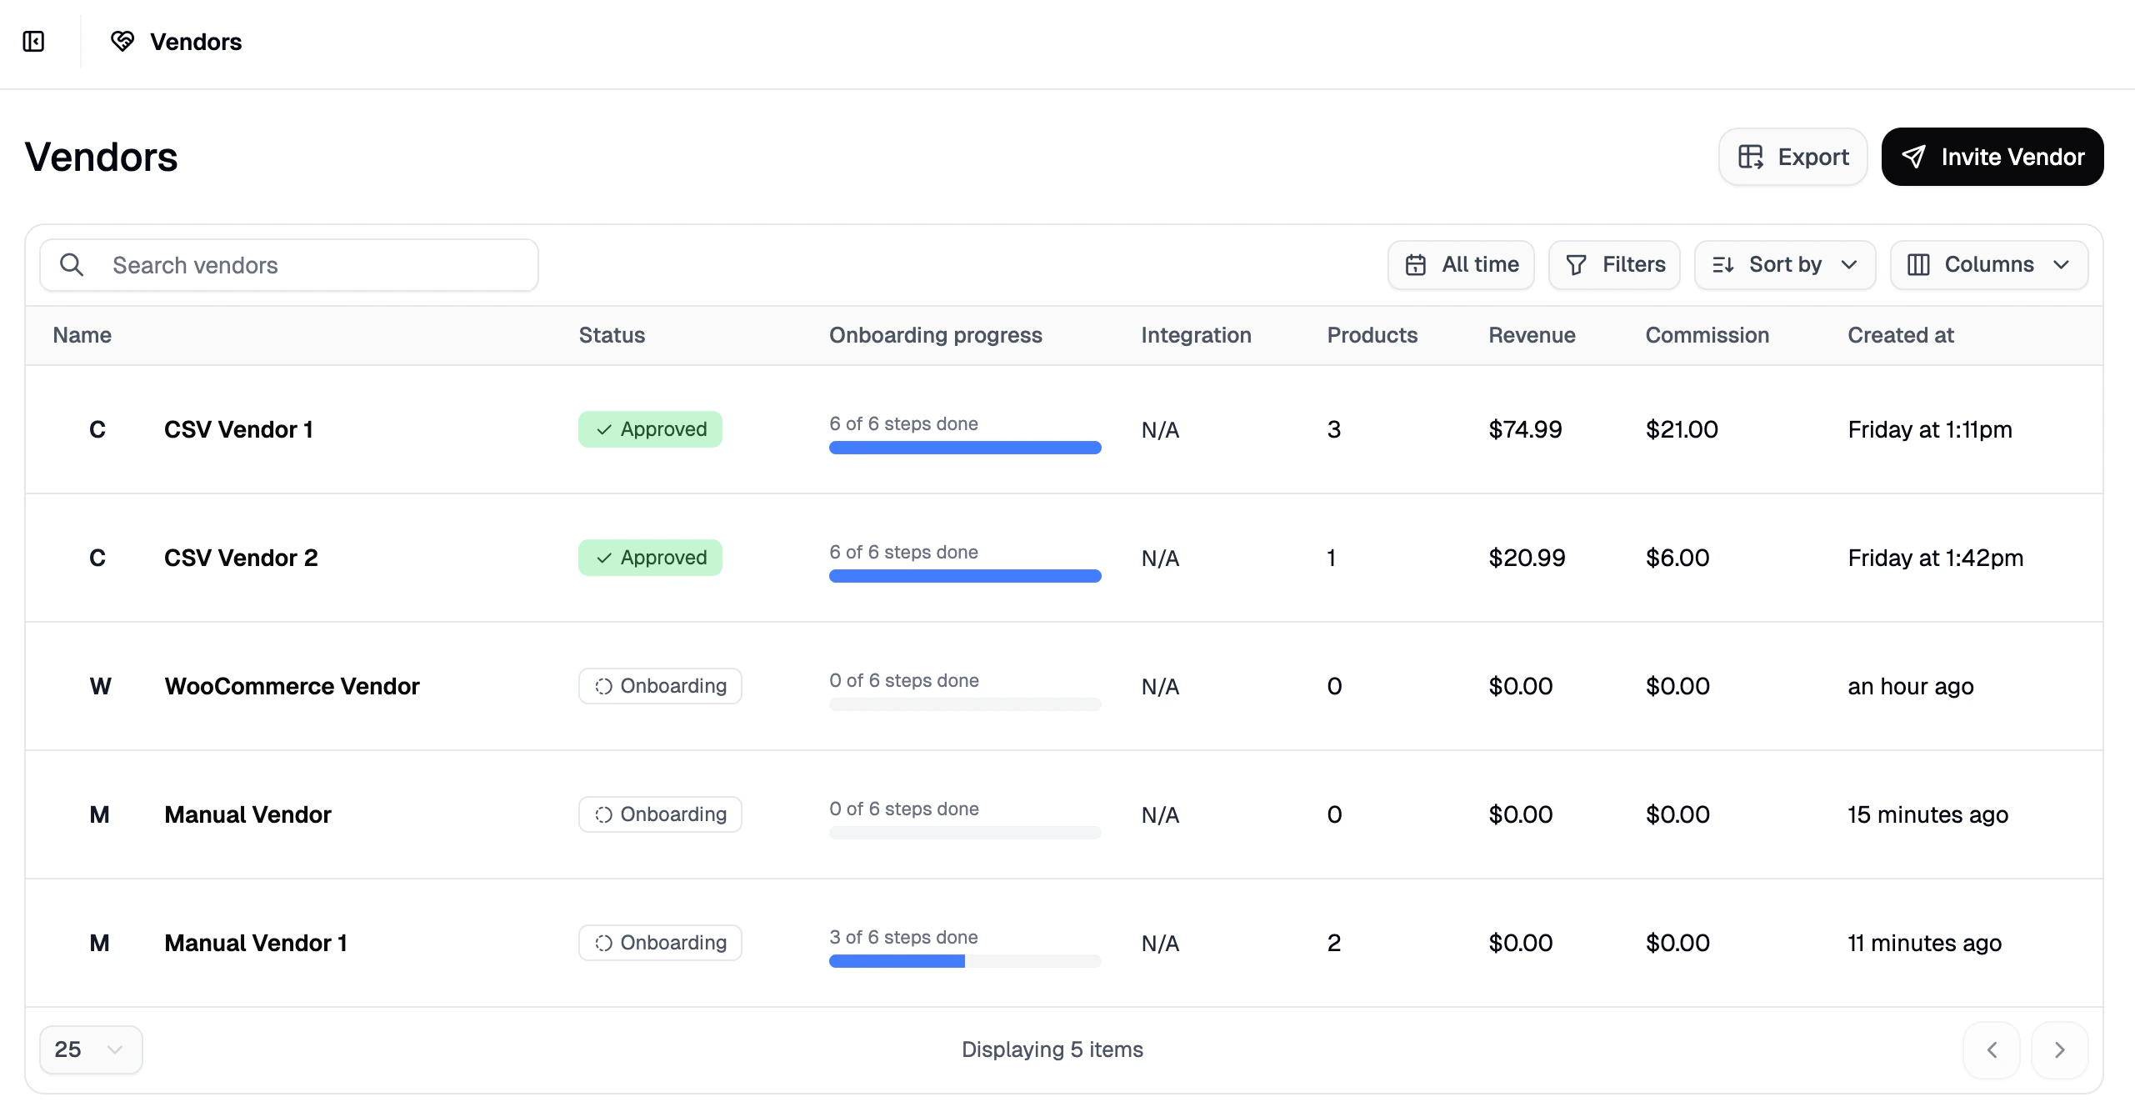This screenshot has width=2135, height=1102.
Task: Click the calendar icon in All time
Action: tap(1416, 264)
